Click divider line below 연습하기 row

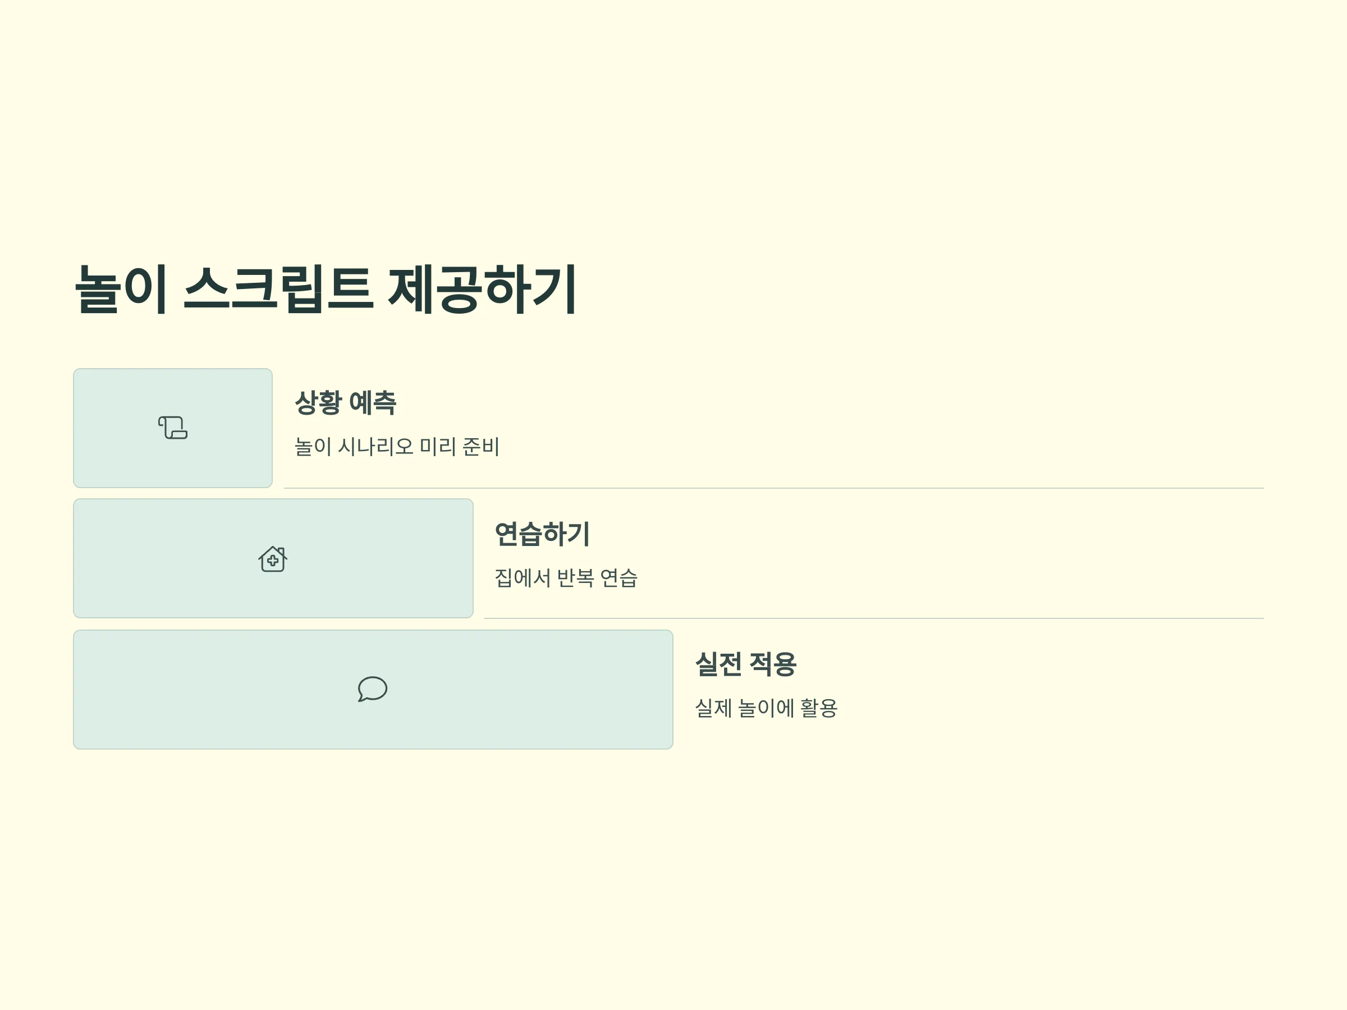point(874,618)
